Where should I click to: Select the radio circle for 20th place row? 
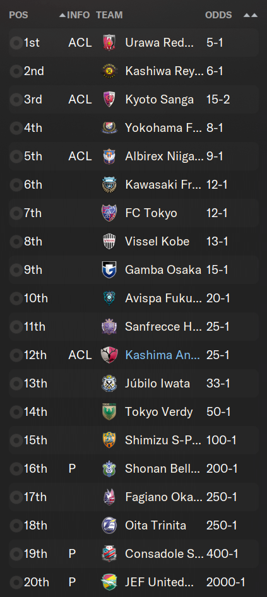(x=16, y=582)
